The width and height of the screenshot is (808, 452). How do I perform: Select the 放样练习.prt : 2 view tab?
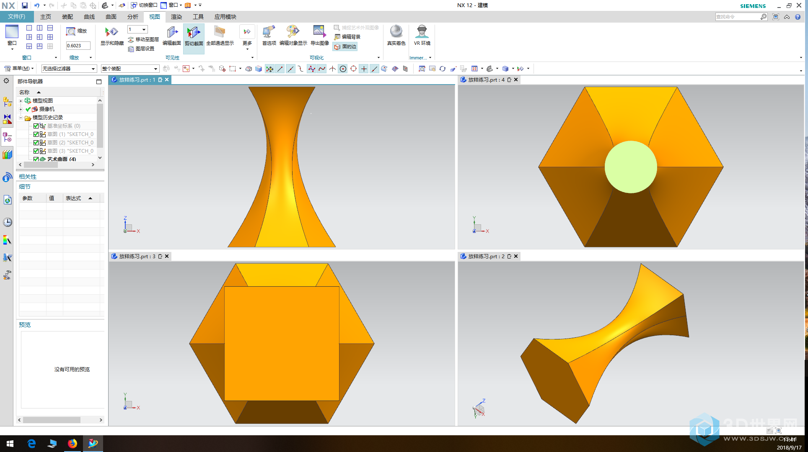point(486,256)
